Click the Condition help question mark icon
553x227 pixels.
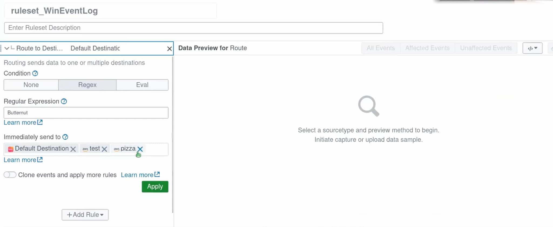(35, 73)
